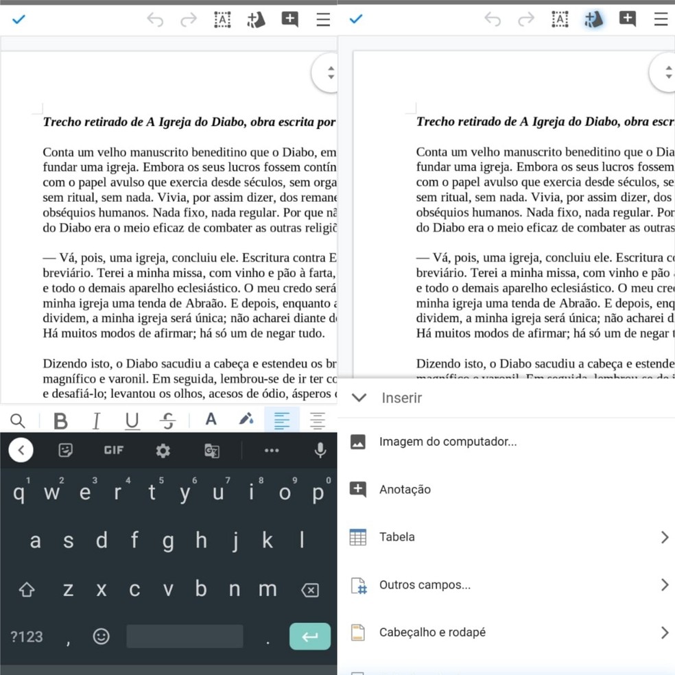Open sticker panel on keyboard
675x675 pixels.
coord(65,450)
